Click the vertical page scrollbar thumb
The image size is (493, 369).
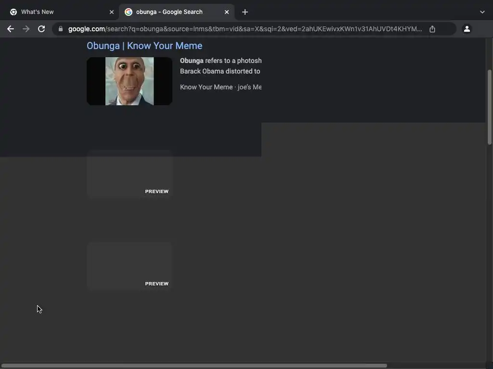pos(489,107)
